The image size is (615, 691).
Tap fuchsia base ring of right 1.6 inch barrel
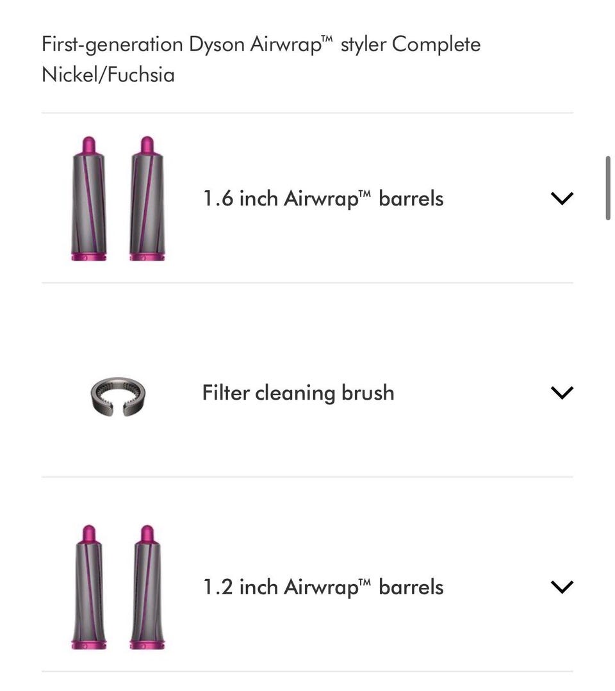click(147, 256)
